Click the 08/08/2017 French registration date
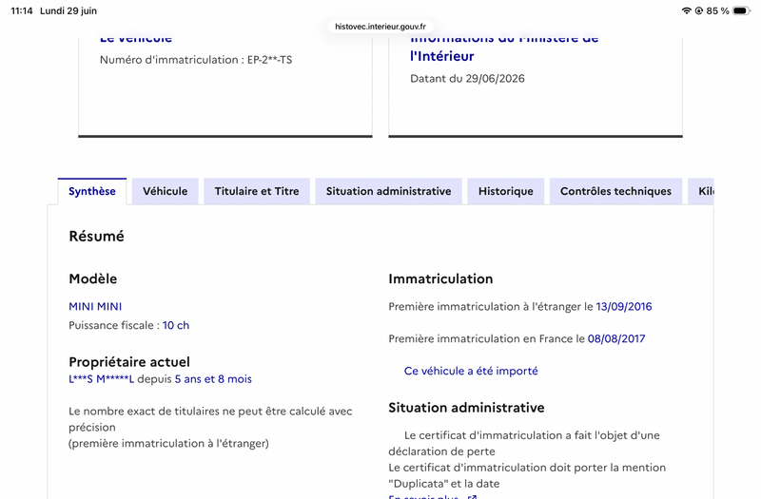Image resolution: width=761 pixels, height=499 pixels. (616, 338)
